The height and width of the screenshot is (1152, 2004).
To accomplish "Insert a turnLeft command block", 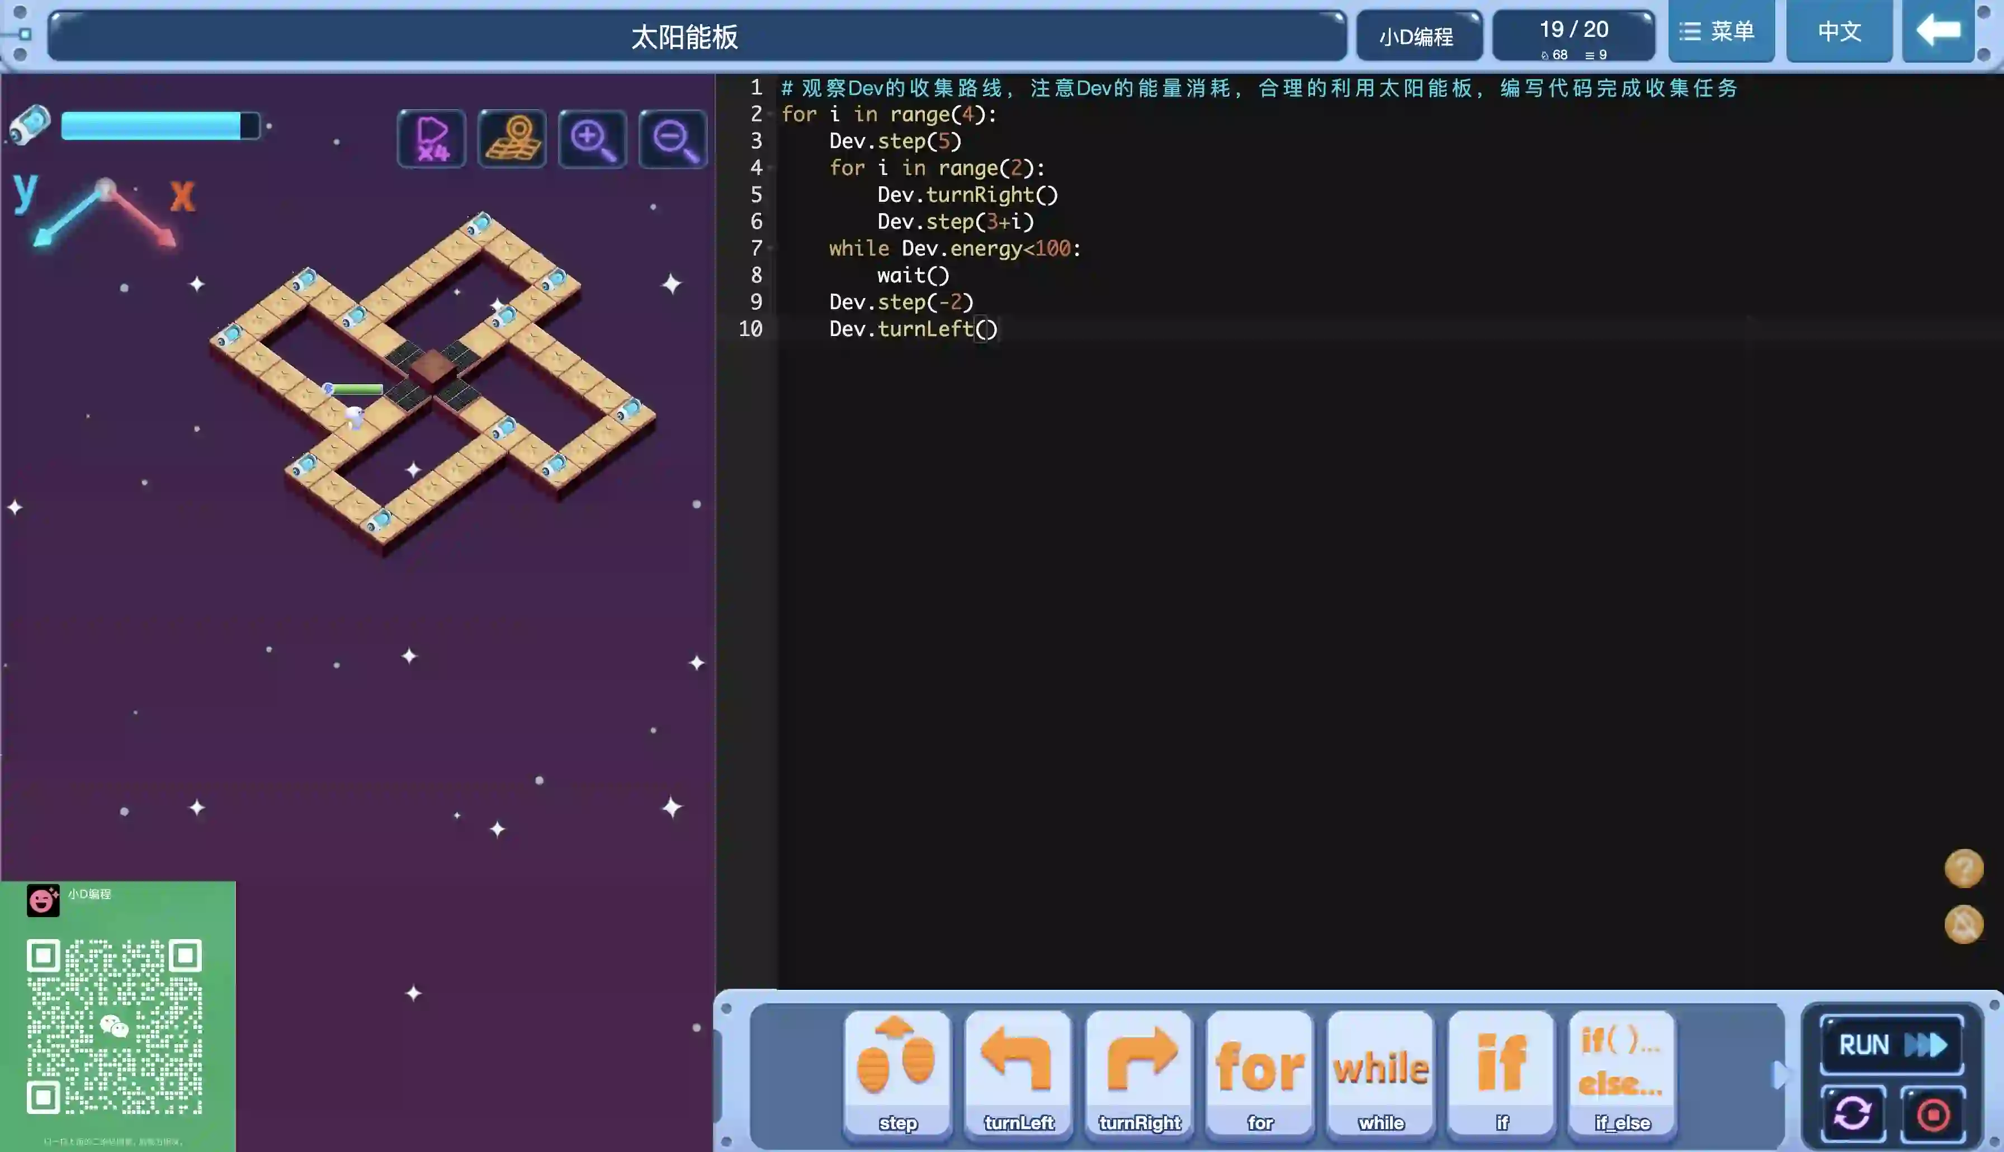I will coord(1018,1074).
